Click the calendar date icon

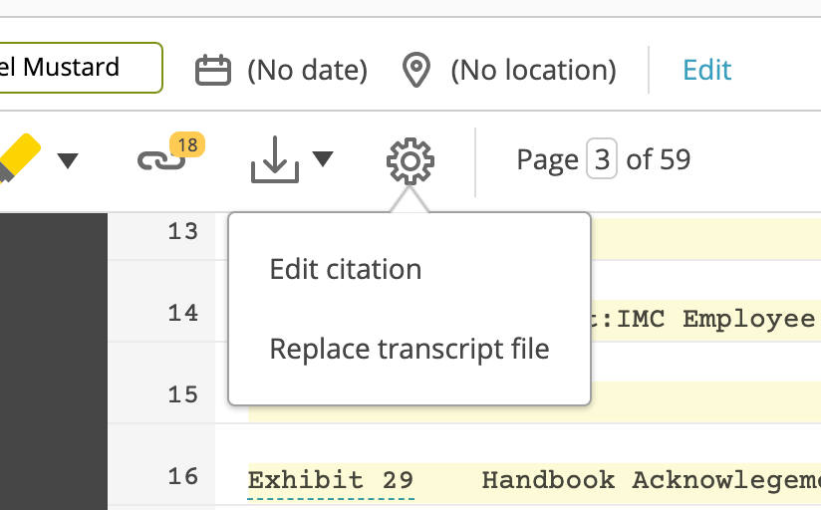(x=213, y=71)
